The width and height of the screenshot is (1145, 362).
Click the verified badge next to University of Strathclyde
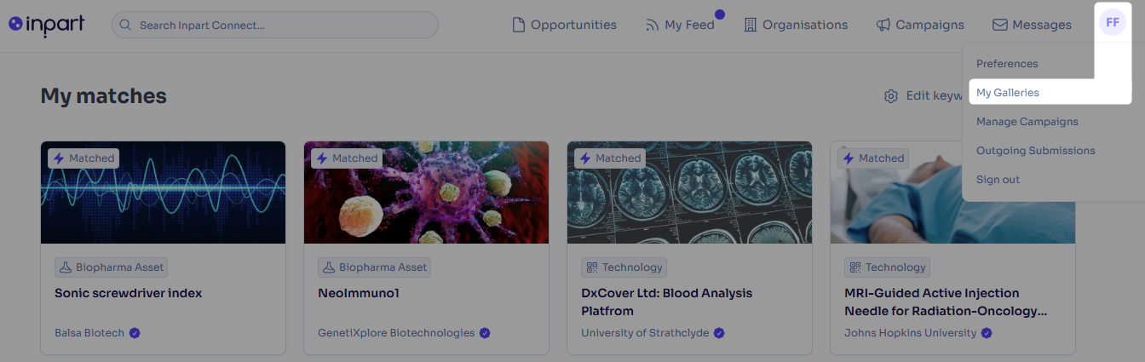pyautogui.click(x=719, y=333)
